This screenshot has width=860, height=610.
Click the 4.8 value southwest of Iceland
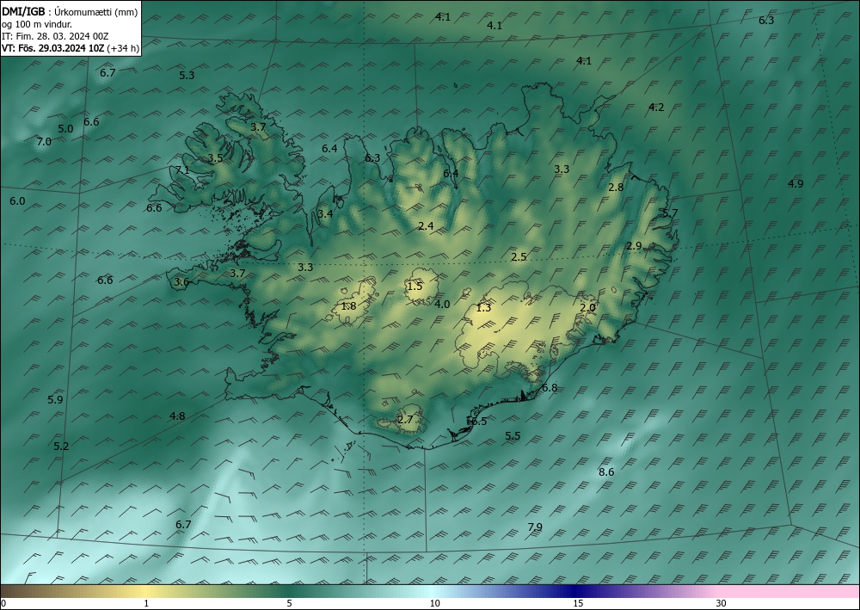(177, 416)
